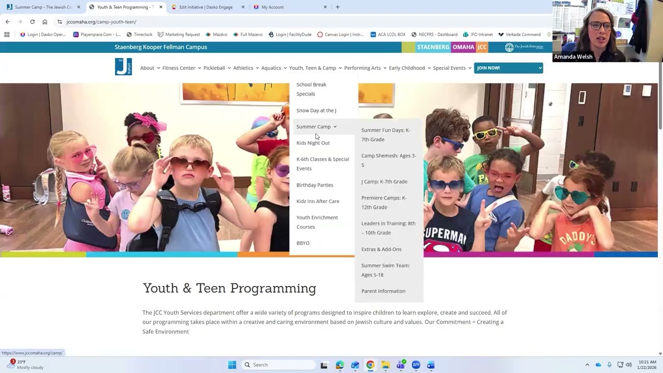Open Task View from the taskbar
The width and height of the screenshot is (663, 373).
pyautogui.click(x=324, y=365)
